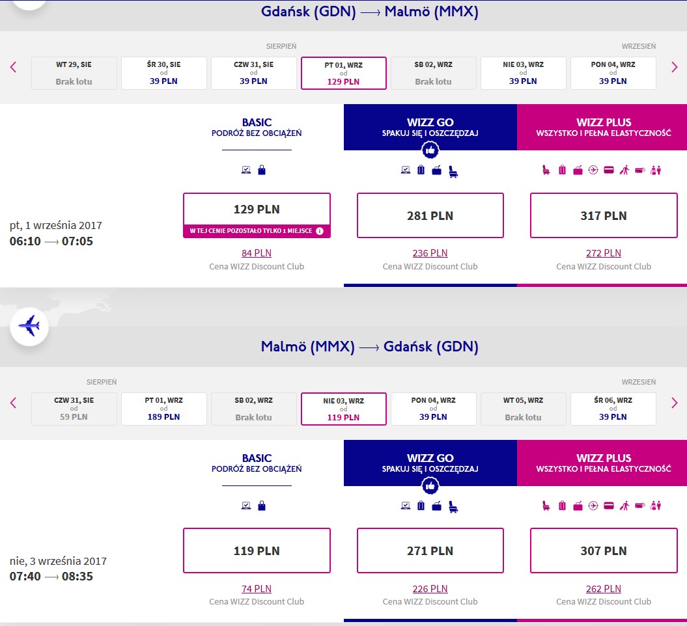Open 84 PLN WIZZ Discount Club price link
Viewport: 687px width, 626px height.
pos(257,253)
